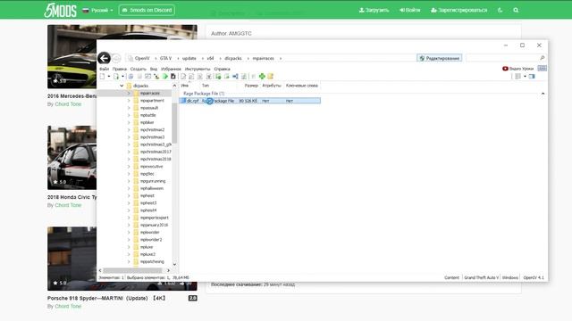Screen dimensions: 572x321
Task: Click the view layout options icon
Action: click(518, 76)
